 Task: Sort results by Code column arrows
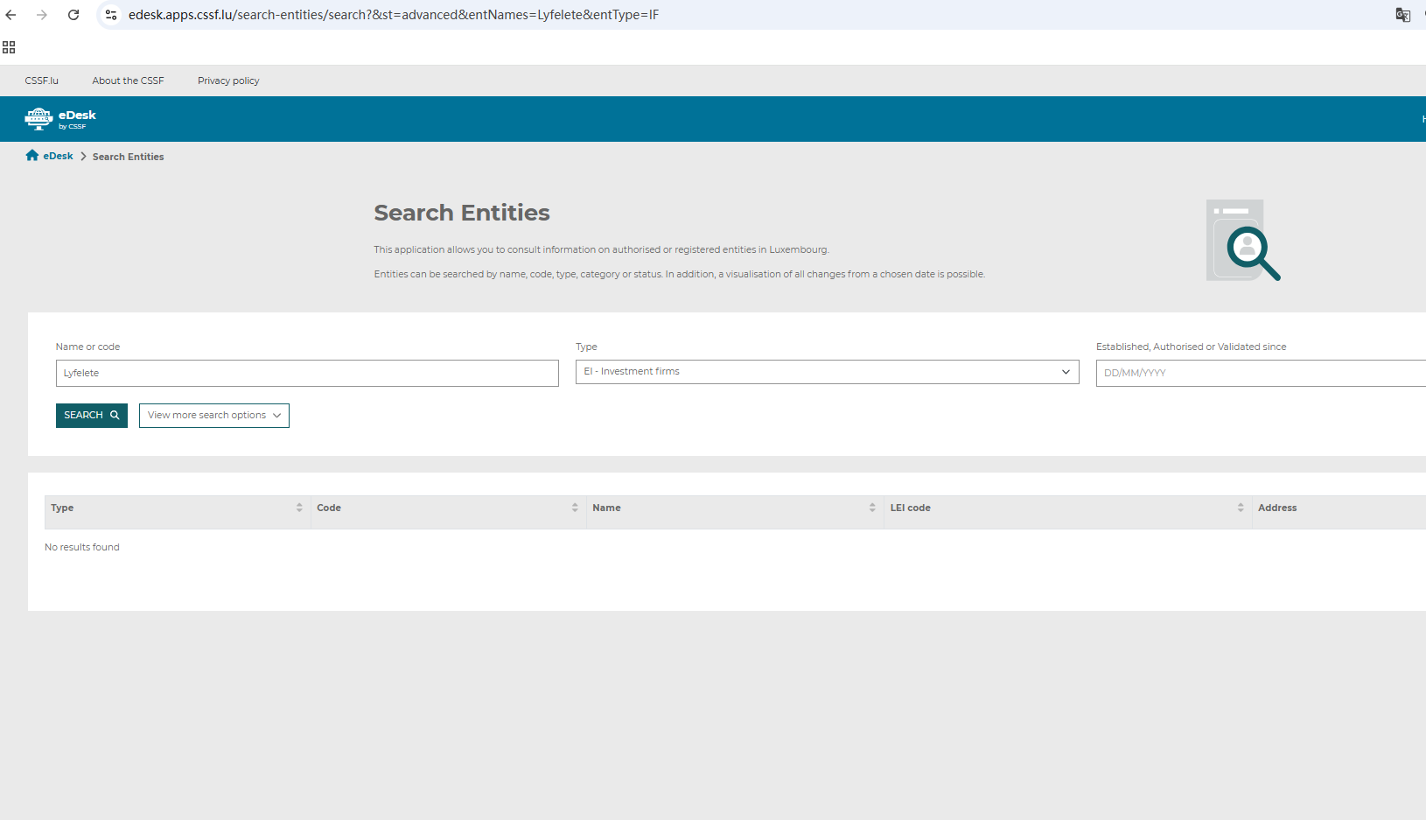[x=575, y=508]
